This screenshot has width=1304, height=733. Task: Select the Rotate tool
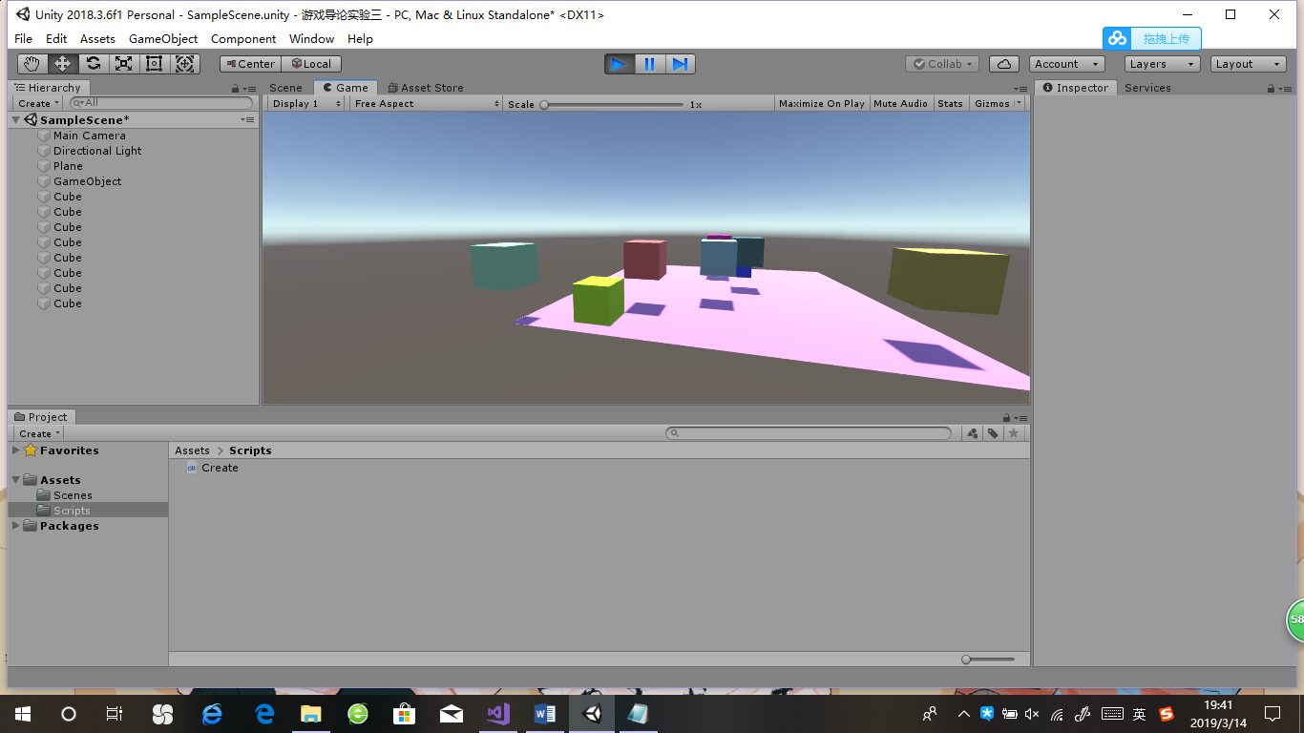[93, 63]
